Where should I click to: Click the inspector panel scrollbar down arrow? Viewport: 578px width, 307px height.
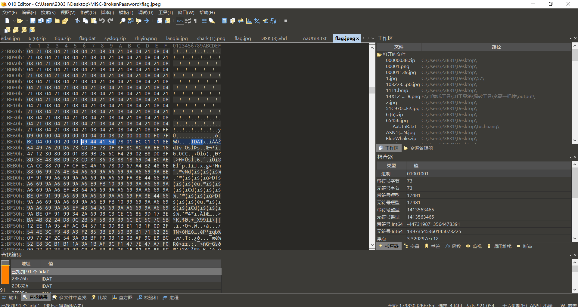[x=575, y=238]
